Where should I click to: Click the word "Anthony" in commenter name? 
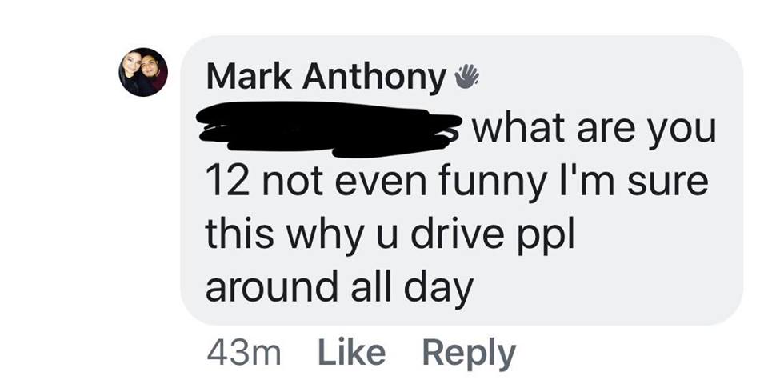pos(374,78)
